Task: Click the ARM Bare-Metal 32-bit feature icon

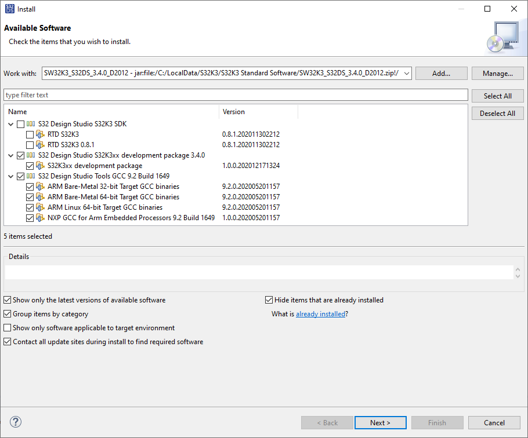Action: [x=40, y=187]
